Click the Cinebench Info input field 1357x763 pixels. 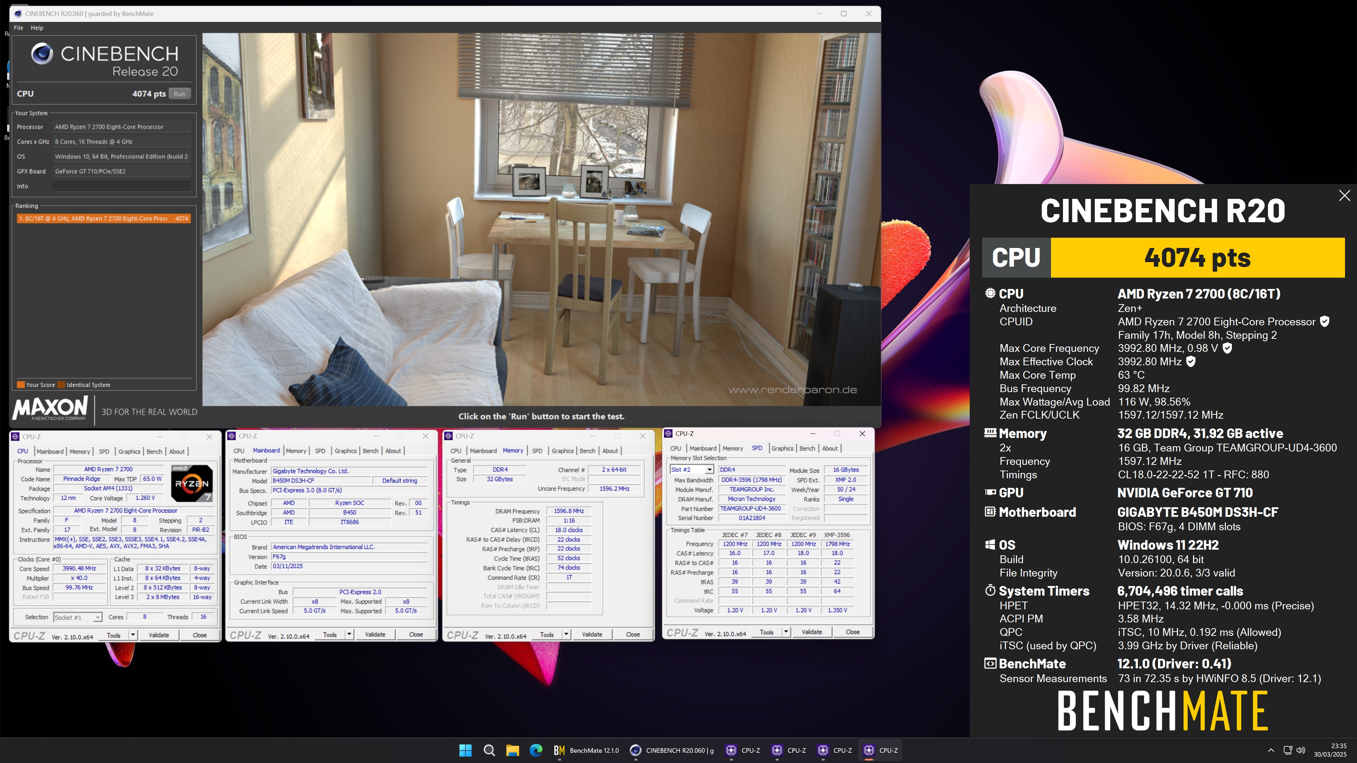122,186
